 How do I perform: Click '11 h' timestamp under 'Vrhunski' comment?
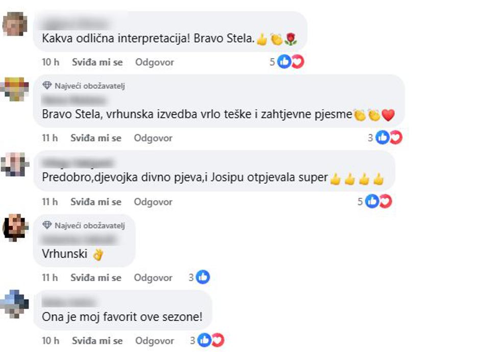pos(50,278)
